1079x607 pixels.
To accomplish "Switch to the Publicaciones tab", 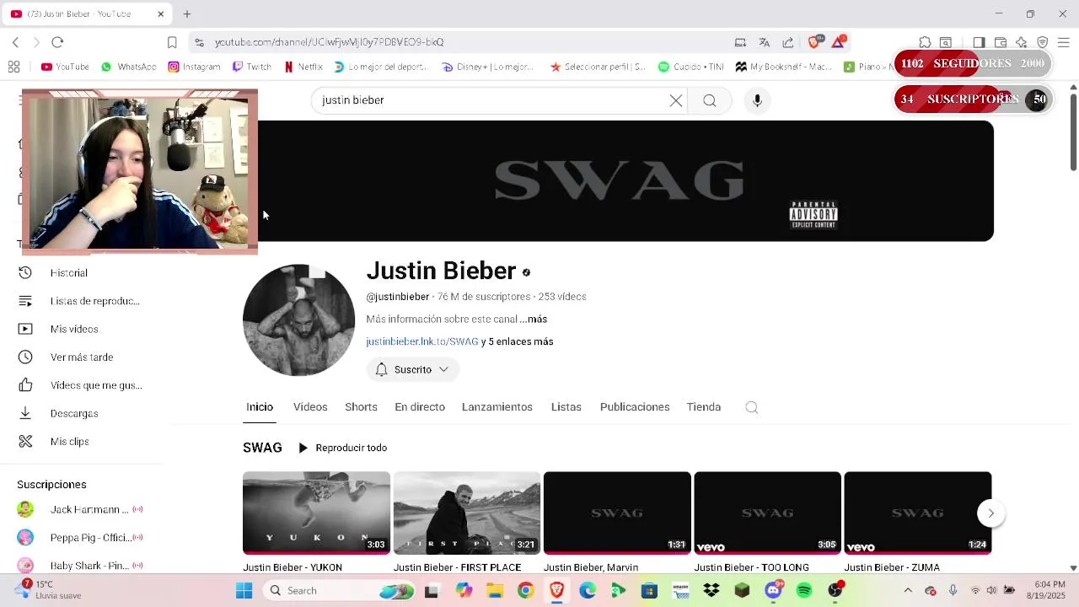I will [x=635, y=407].
